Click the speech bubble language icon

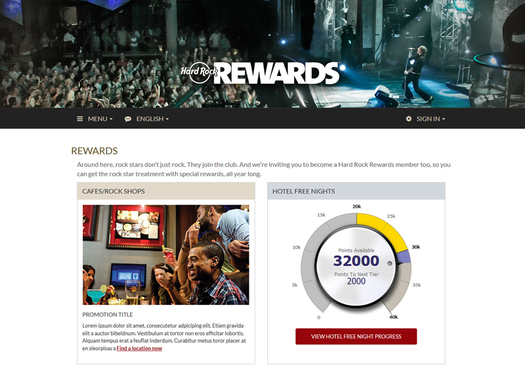coord(127,119)
